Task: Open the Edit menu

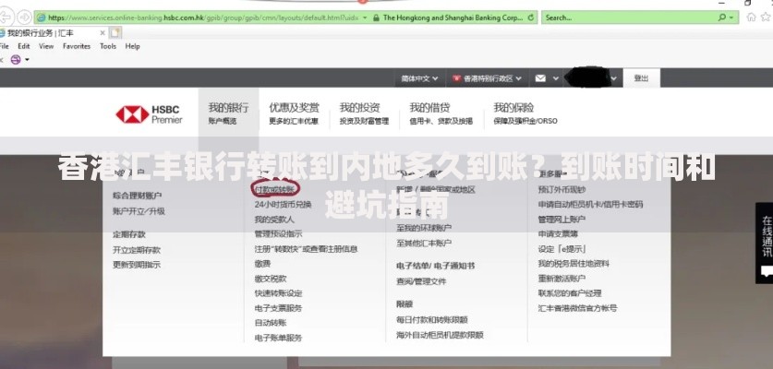Action: point(24,46)
